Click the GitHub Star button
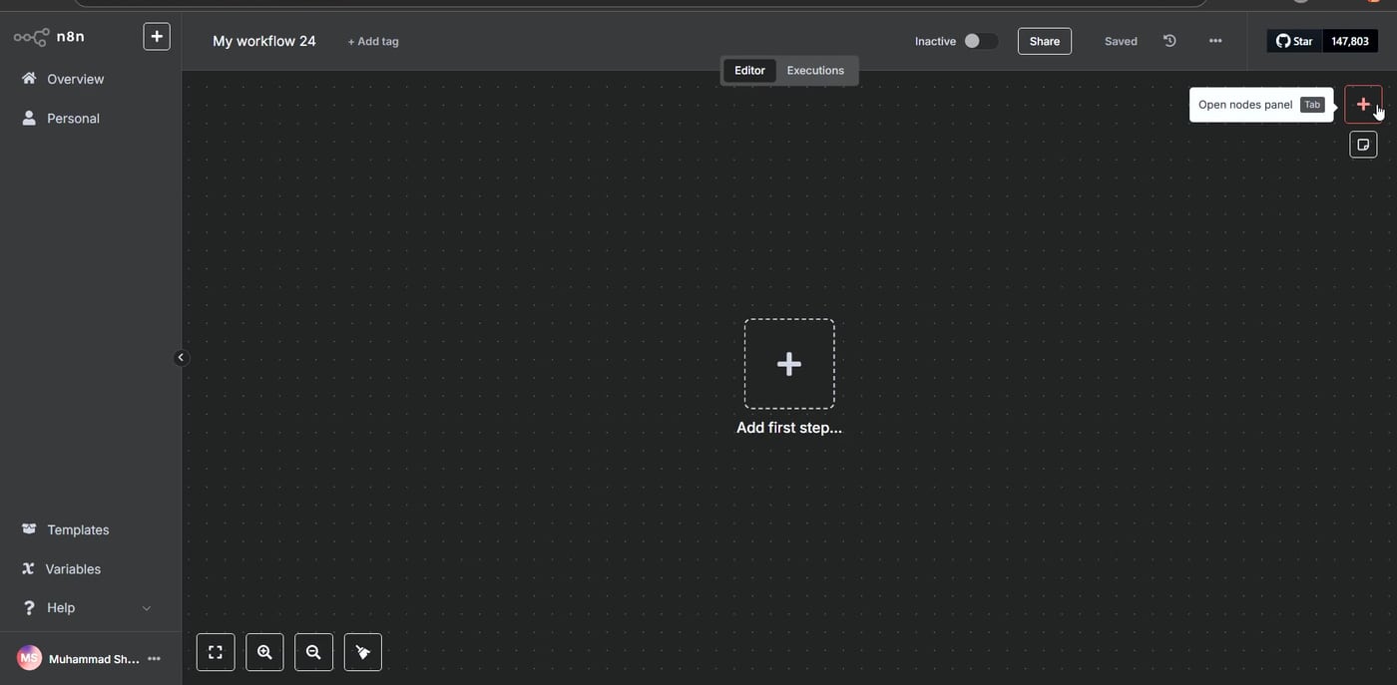Screen dimensions: 1397x685 1294,41
